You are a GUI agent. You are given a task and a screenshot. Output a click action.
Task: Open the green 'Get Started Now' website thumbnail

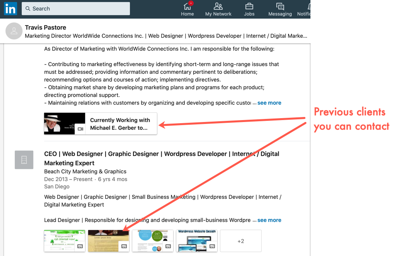coord(65,241)
